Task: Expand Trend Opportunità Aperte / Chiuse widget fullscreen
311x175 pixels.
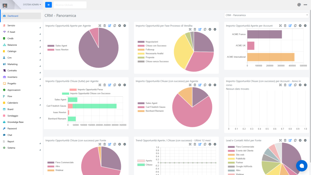Action: tap(190, 144)
